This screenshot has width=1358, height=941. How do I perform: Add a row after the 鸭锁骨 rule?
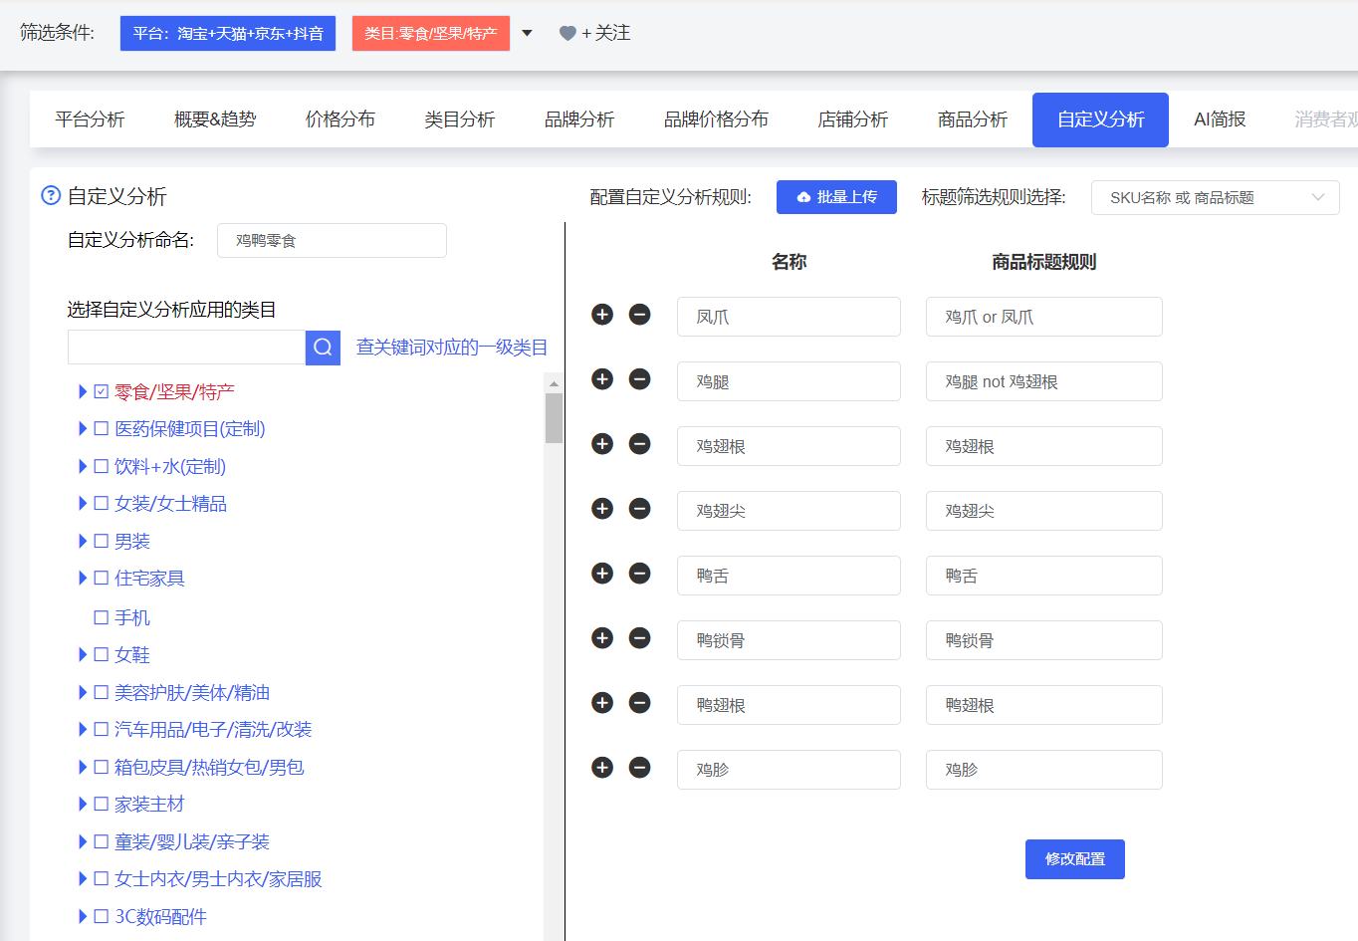602,638
